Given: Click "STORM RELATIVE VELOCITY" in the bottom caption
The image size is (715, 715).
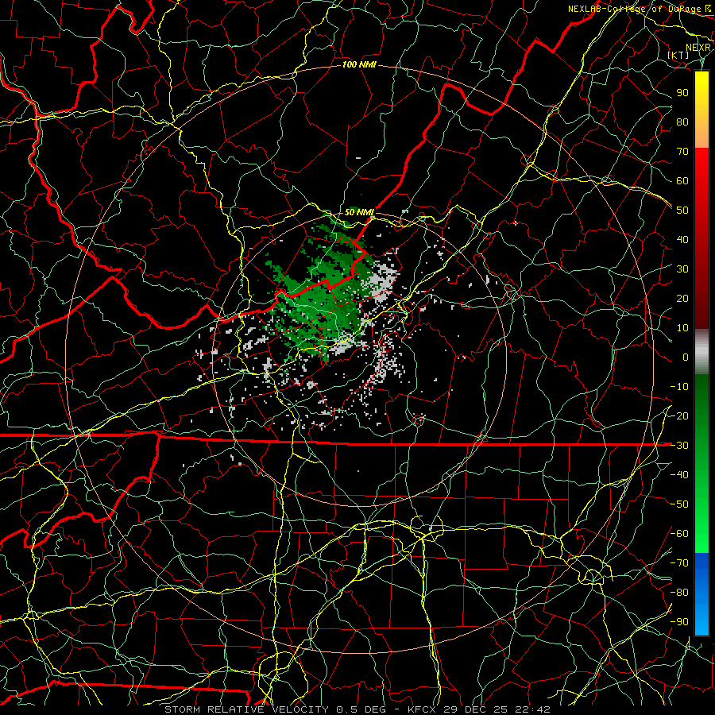Looking at the screenshot, I should (x=246, y=709).
